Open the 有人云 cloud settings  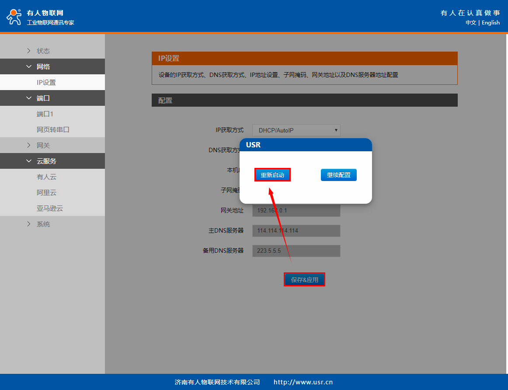[x=46, y=177]
